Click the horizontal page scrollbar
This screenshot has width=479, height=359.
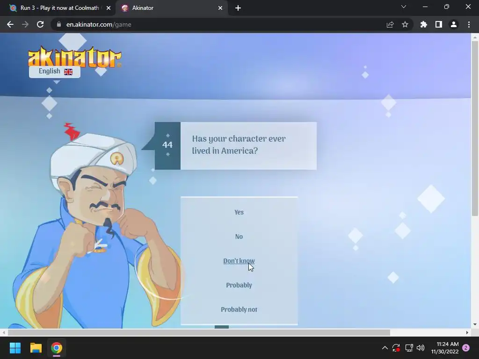199,332
